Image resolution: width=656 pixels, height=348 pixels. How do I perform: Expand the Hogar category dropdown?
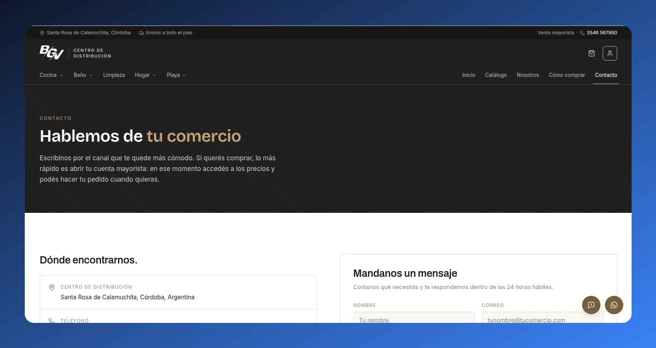click(x=146, y=75)
